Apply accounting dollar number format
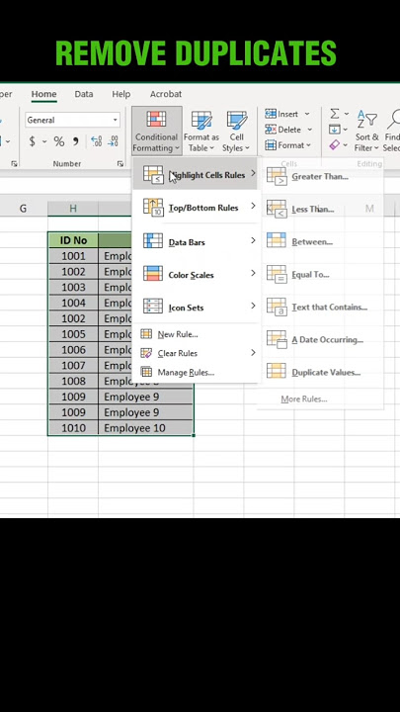The height and width of the screenshot is (712, 400). [x=33, y=141]
